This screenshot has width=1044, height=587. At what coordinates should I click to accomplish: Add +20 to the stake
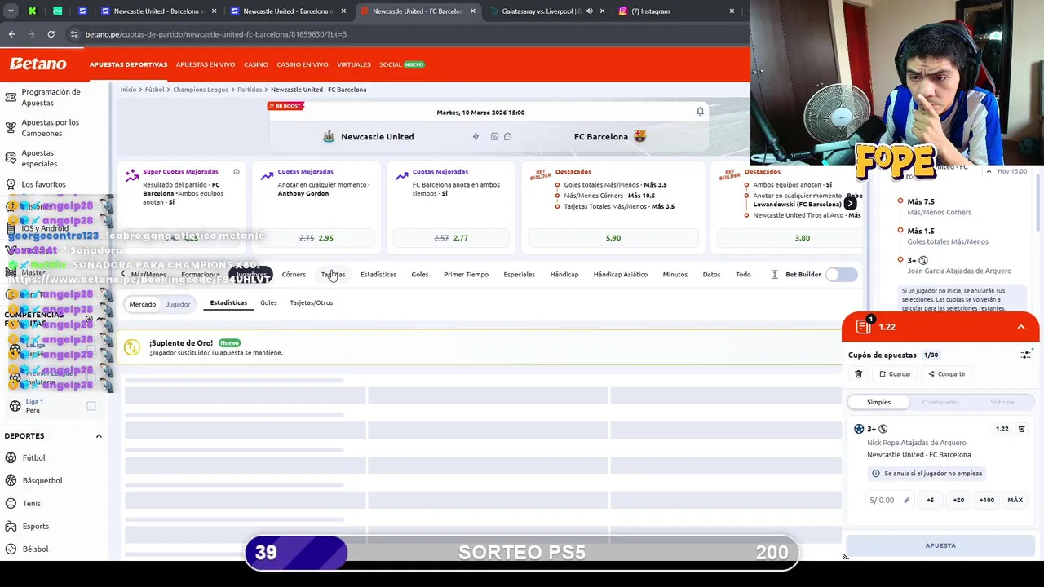tap(958, 500)
